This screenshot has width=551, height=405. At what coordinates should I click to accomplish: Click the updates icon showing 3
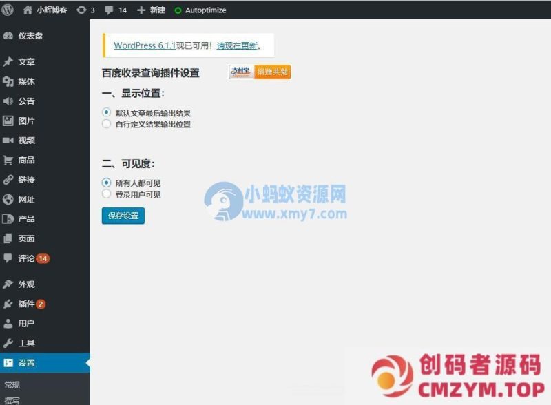[83, 10]
